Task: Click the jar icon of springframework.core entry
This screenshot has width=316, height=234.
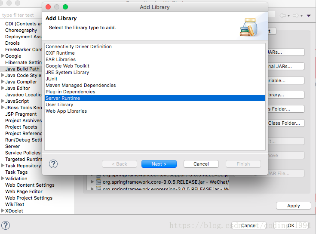Action: click(x=98, y=182)
